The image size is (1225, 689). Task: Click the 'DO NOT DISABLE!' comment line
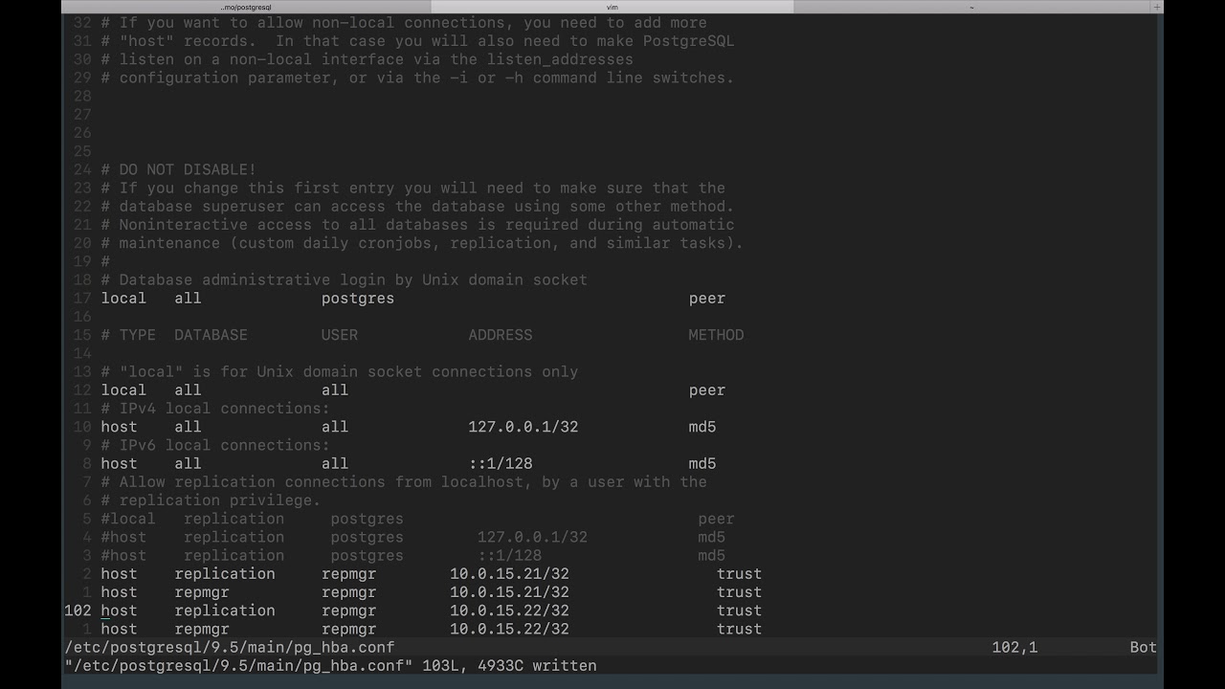coord(178,169)
